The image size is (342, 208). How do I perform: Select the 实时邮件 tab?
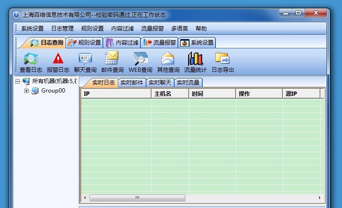coord(132,83)
